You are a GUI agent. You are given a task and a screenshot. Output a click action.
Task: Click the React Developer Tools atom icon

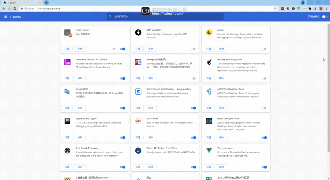click(x=209, y=121)
